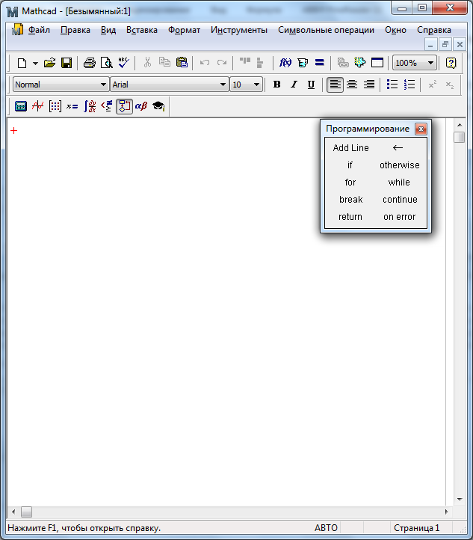Click the Undo arrow icon
The width and height of the screenshot is (473, 540).
coord(205,63)
